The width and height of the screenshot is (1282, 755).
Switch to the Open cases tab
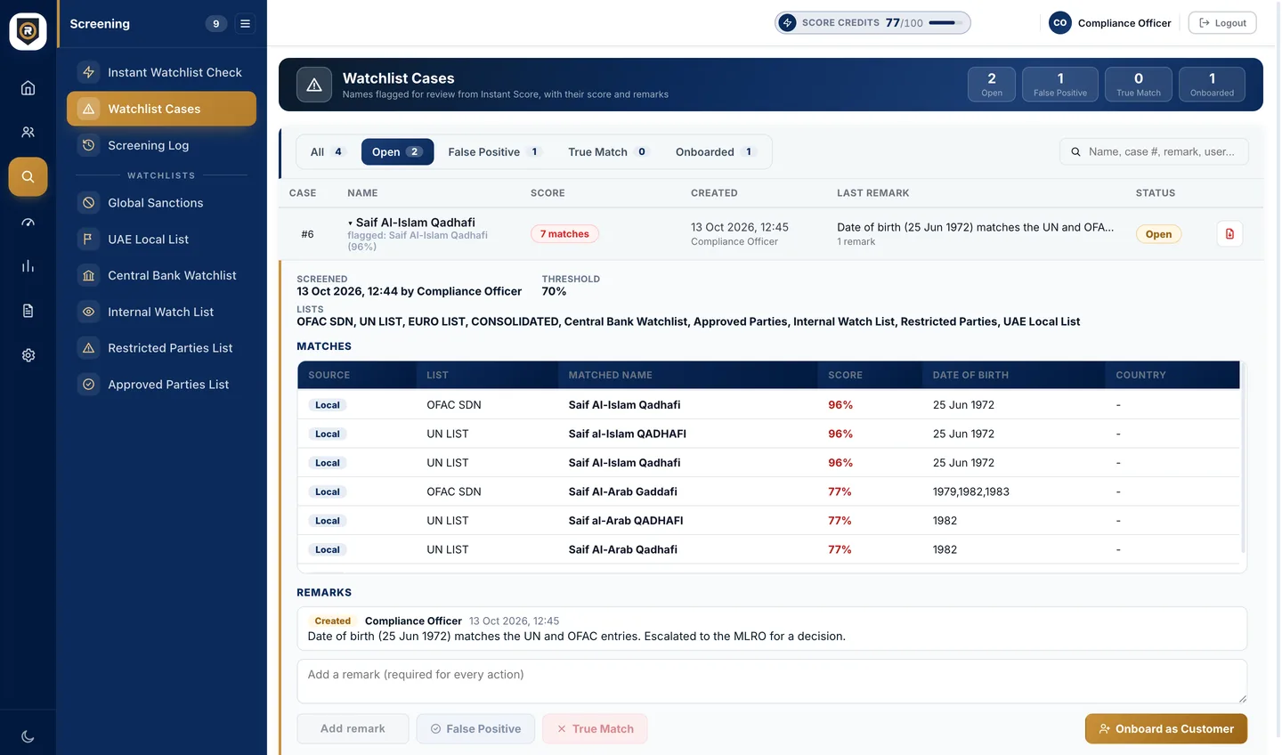point(397,152)
